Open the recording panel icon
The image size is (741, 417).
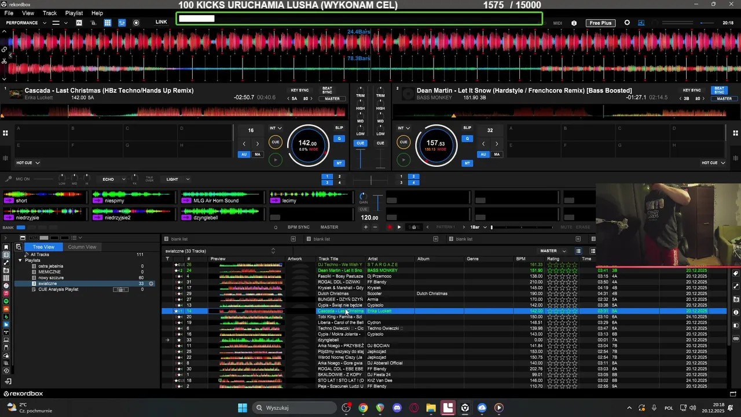coord(136,23)
